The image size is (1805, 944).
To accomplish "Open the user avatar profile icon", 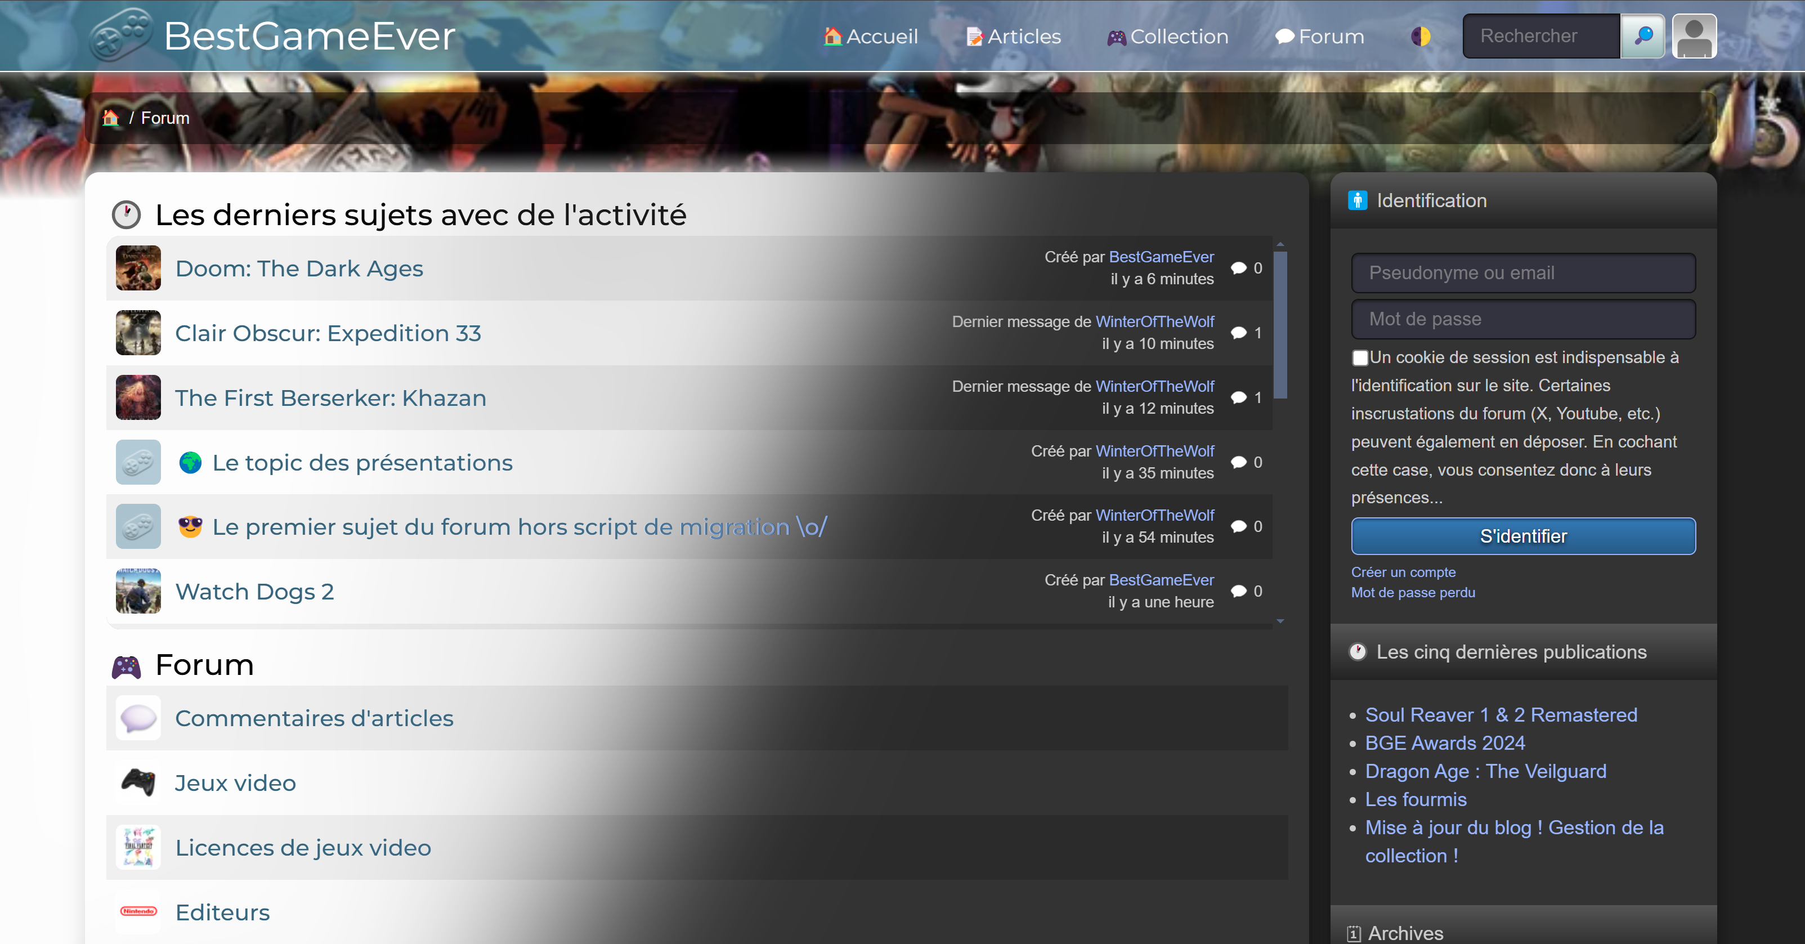I will [1694, 35].
